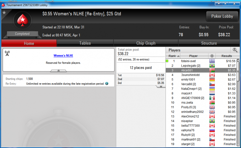Click the green marker next to rank 1

coord(167,61)
